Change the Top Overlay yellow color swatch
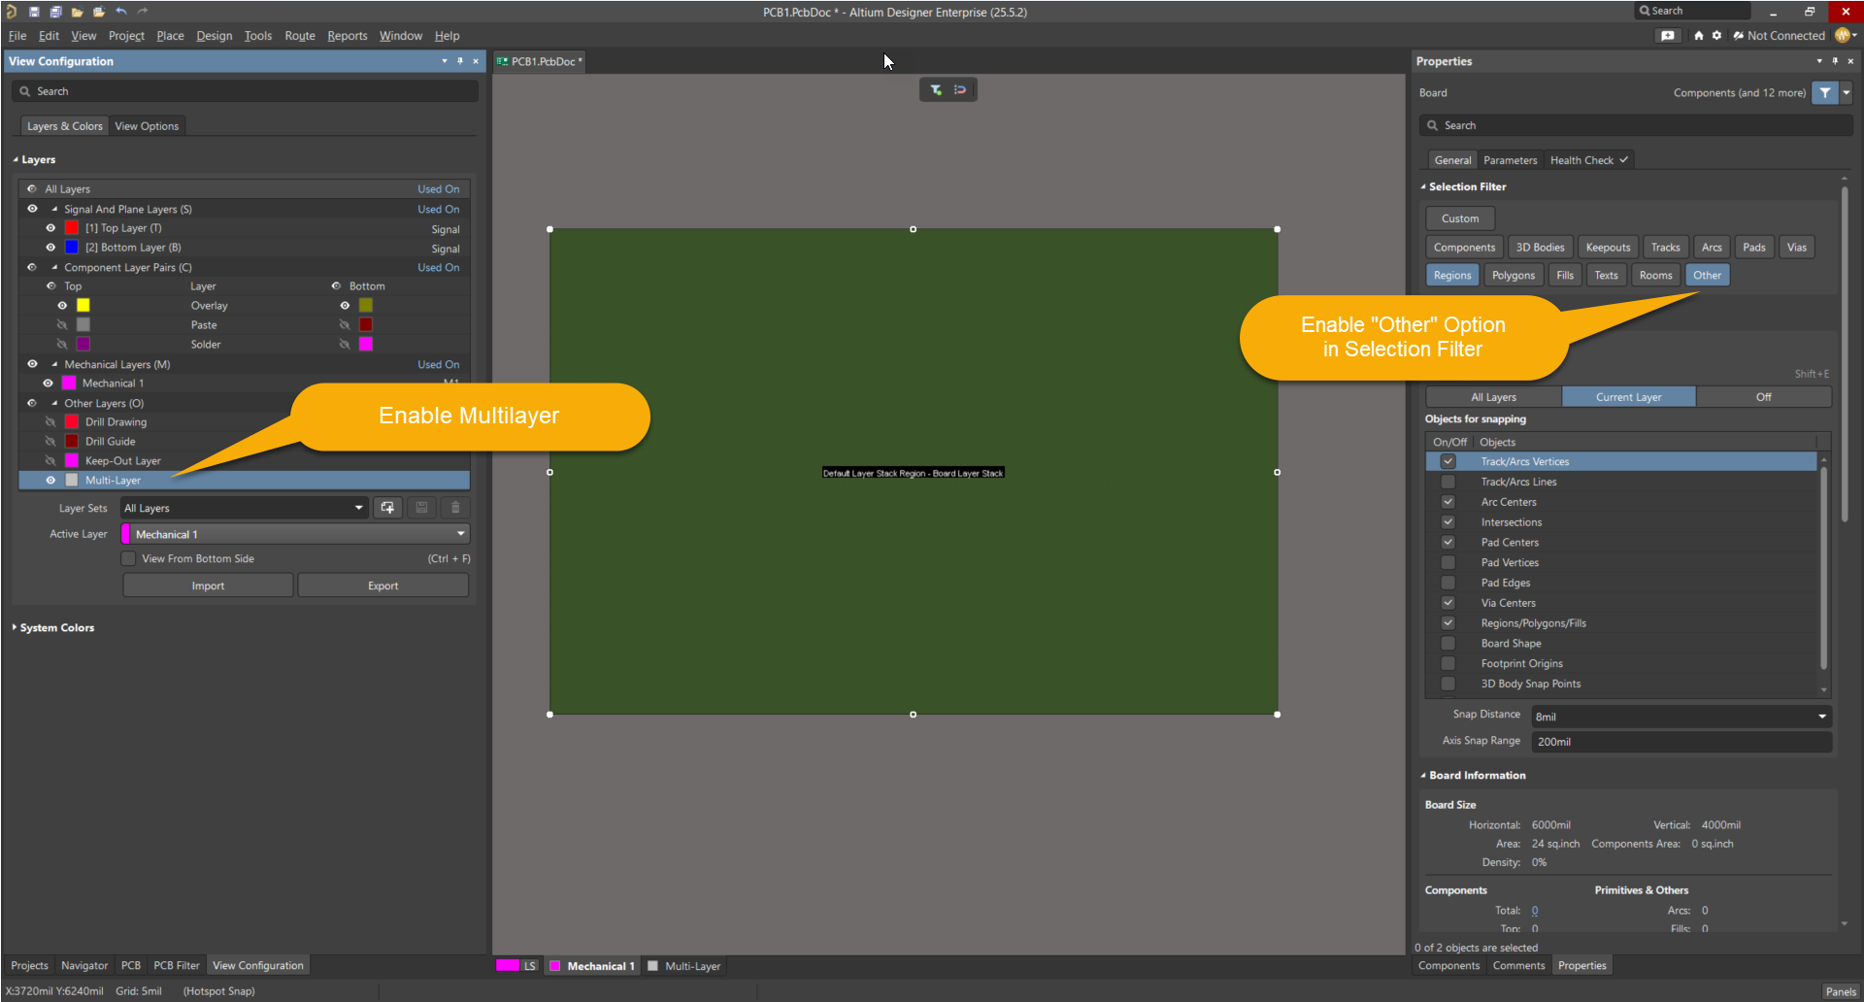 coord(83,306)
